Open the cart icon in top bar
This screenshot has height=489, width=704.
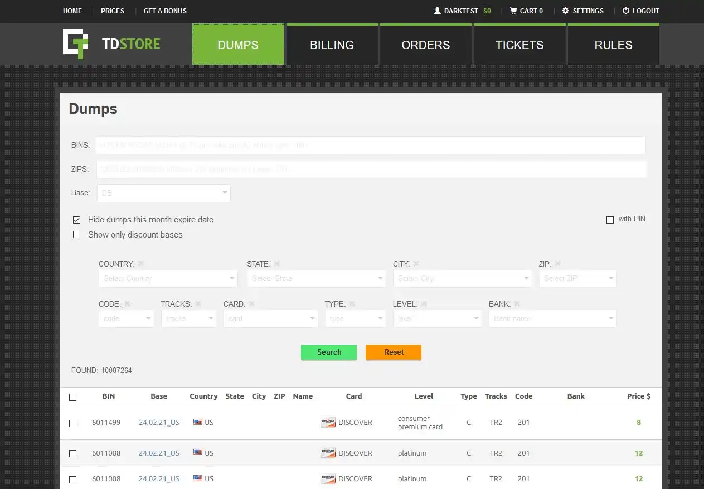pyautogui.click(x=513, y=11)
